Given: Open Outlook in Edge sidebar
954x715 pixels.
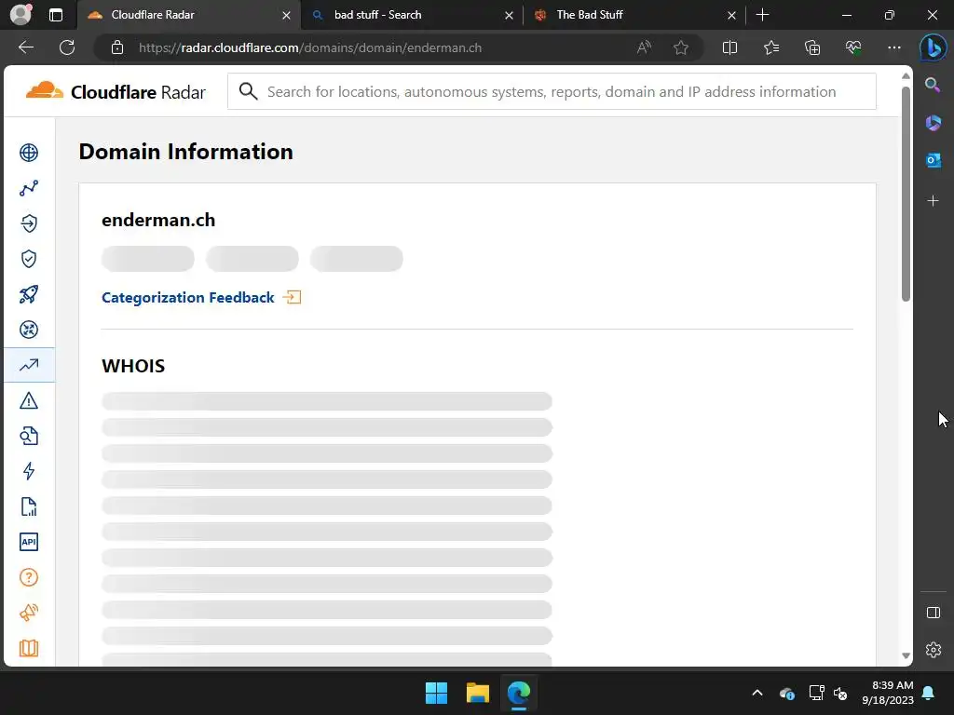Looking at the screenshot, I should pos(933,160).
